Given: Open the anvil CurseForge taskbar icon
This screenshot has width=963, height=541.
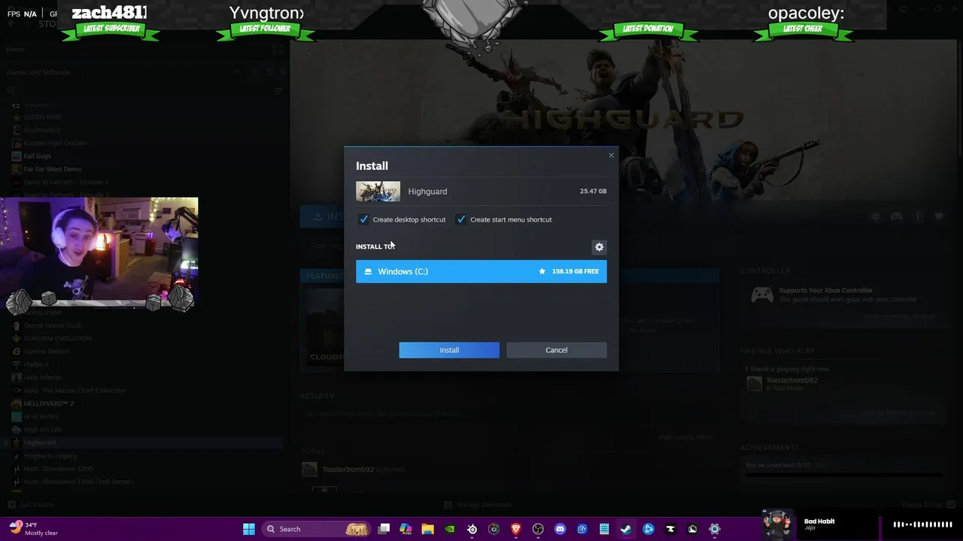Looking at the screenshot, I should click(x=670, y=529).
